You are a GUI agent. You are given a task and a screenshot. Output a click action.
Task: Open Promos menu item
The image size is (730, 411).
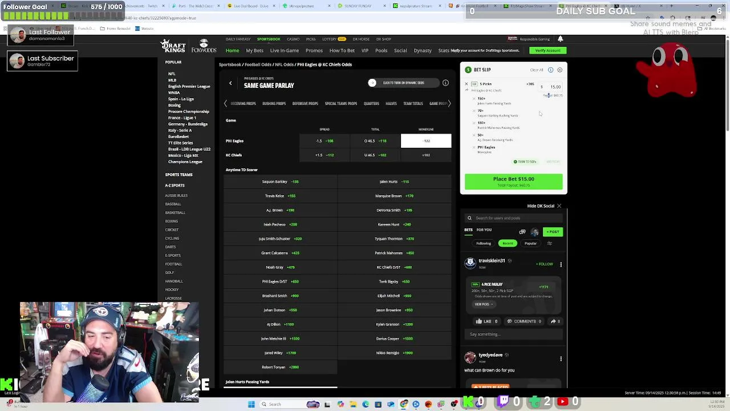pos(314,50)
